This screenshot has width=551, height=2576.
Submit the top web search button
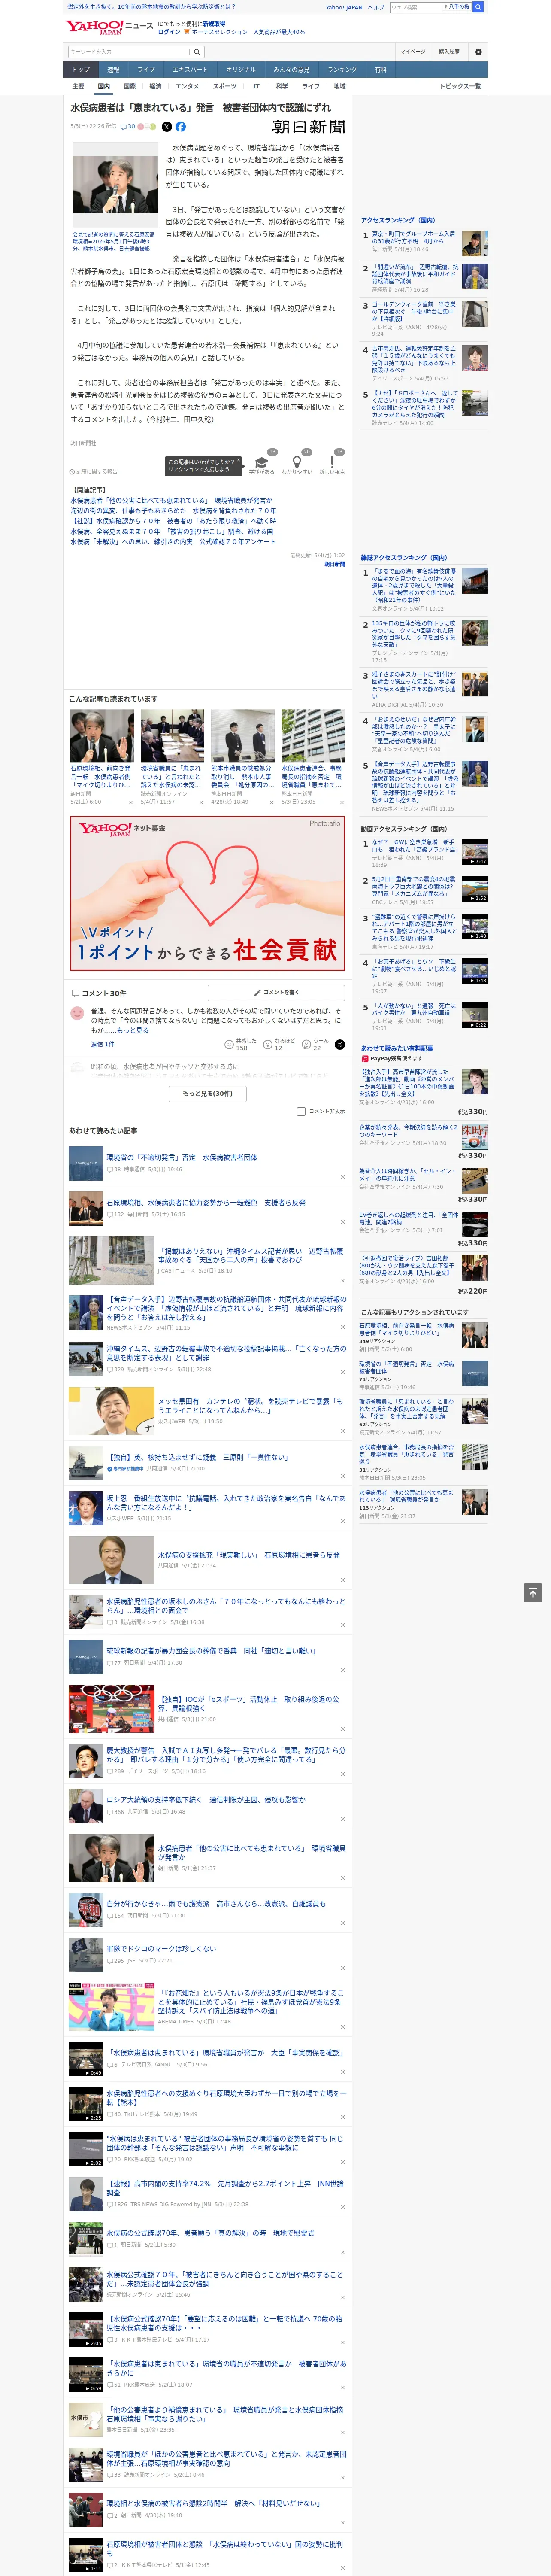point(478,7)
